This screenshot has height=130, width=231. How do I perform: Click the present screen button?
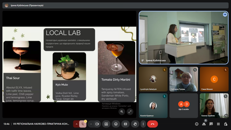(106, 124)
